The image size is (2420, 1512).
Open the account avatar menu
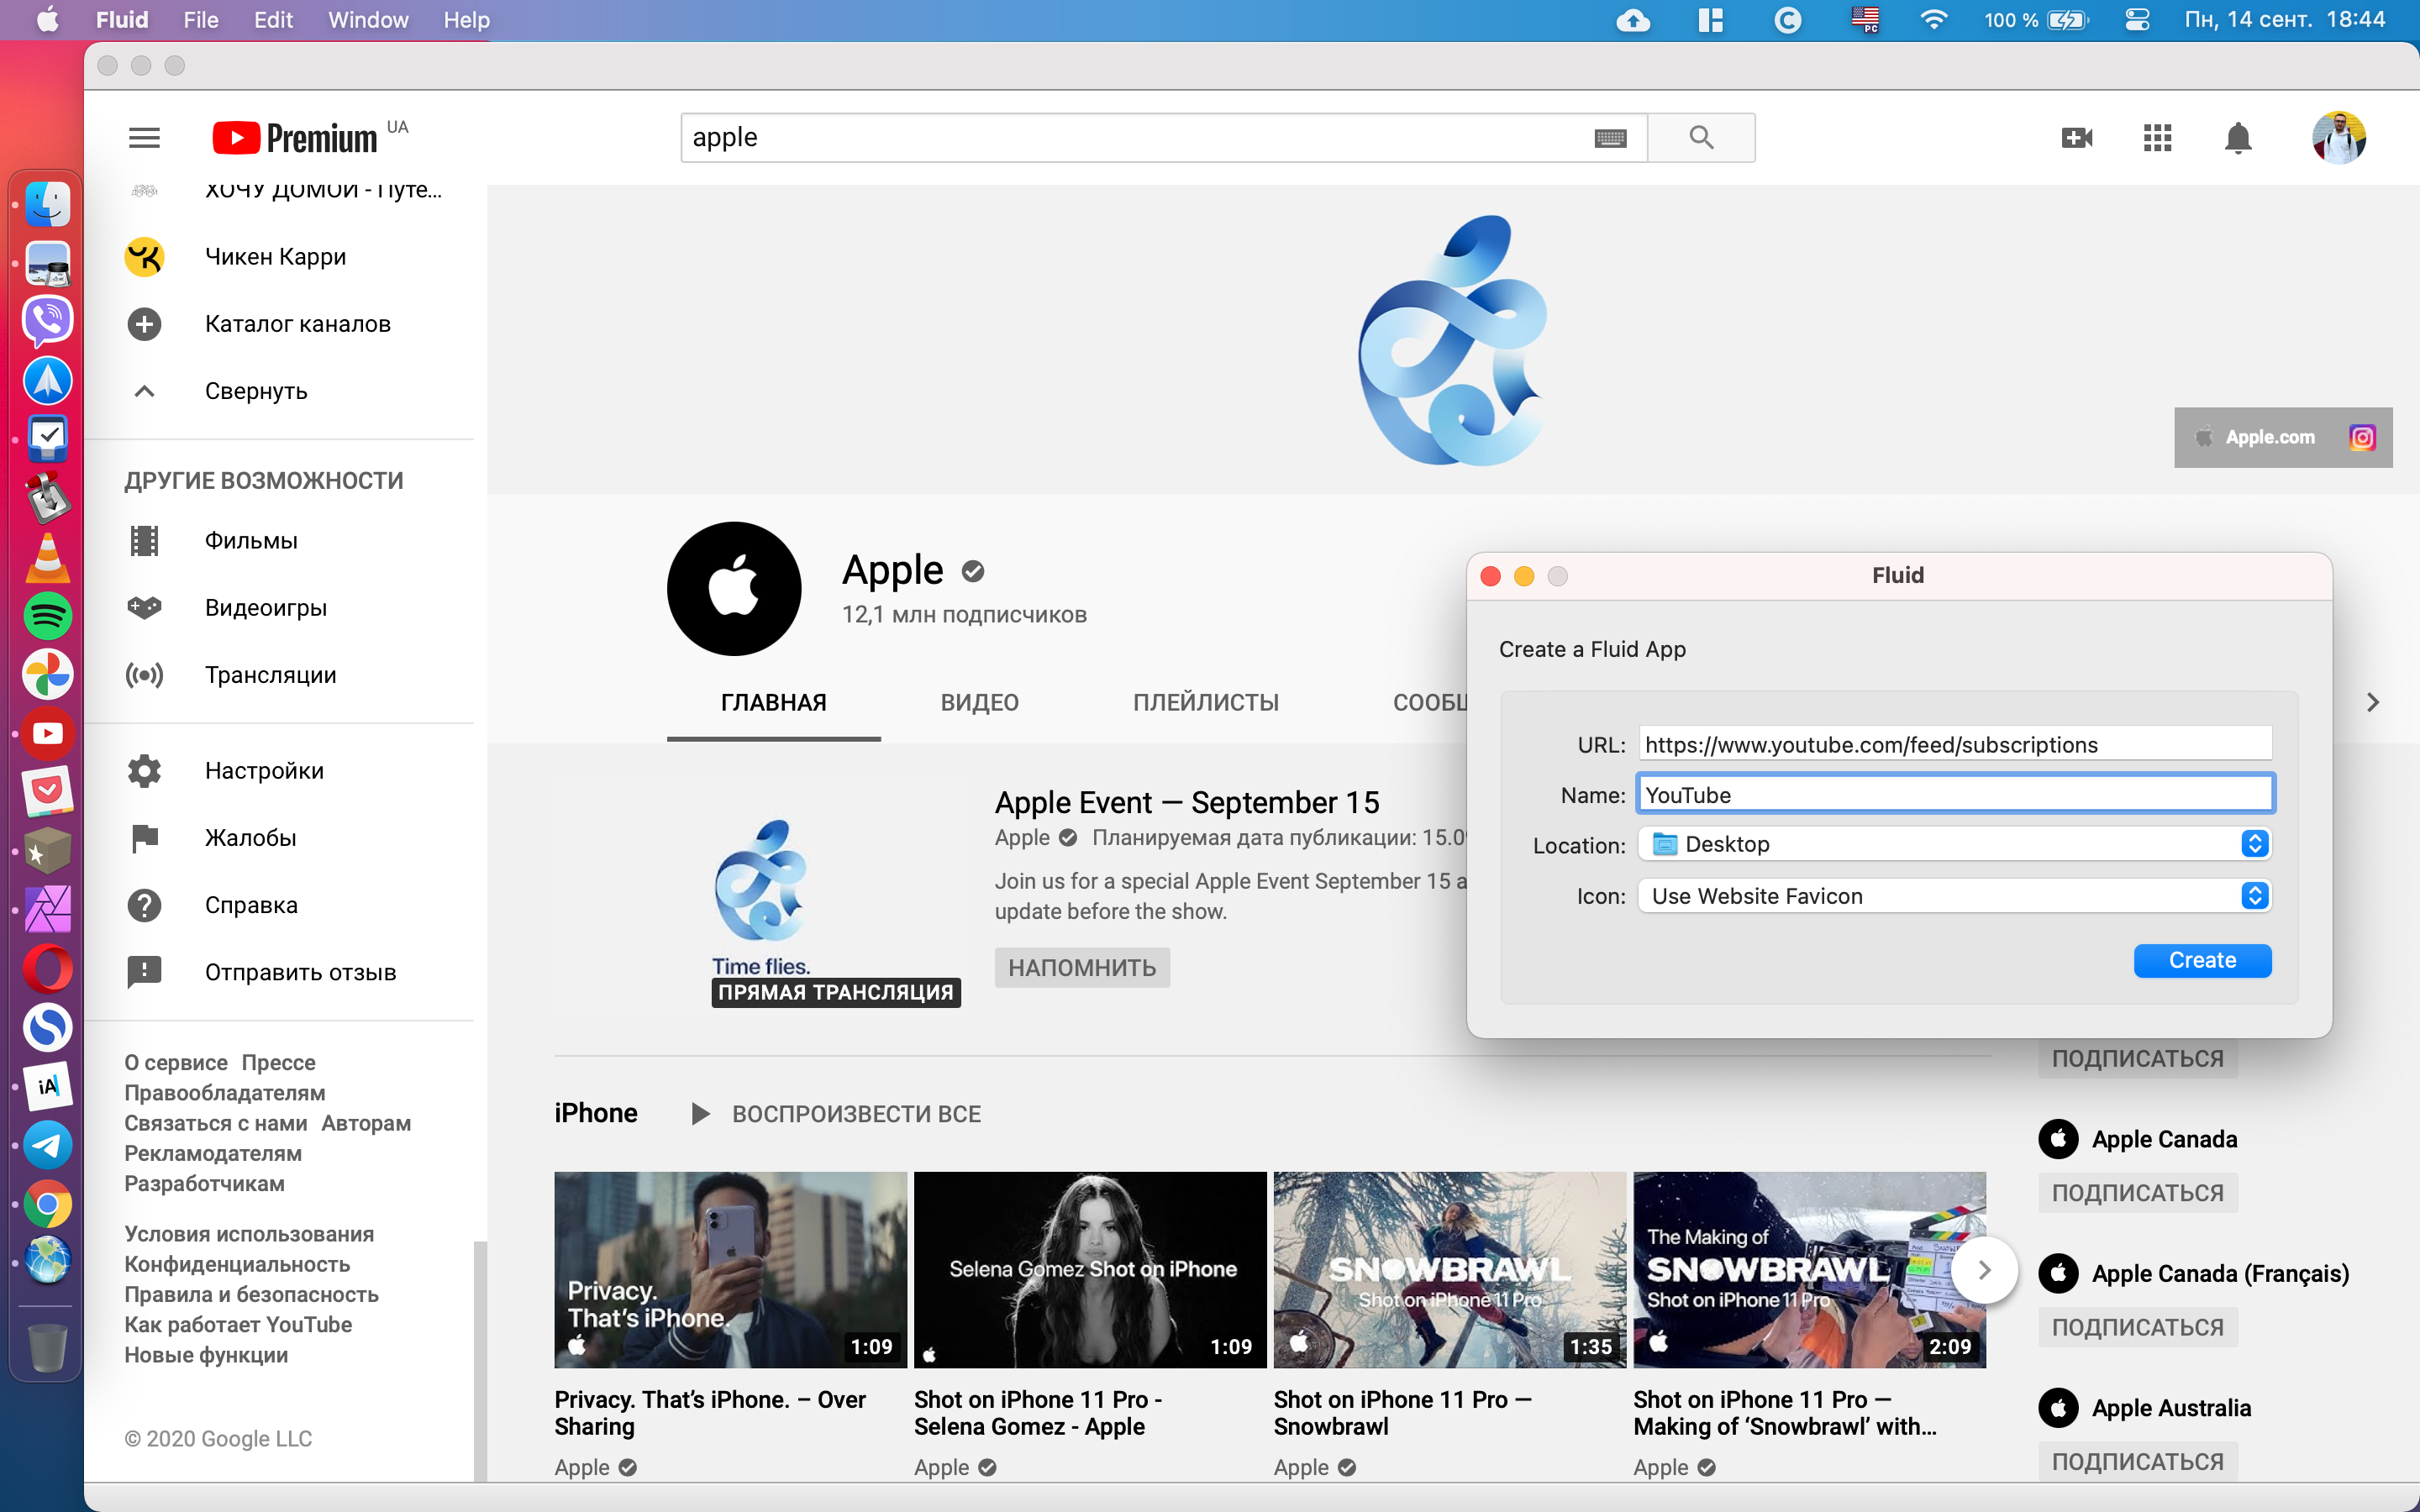2339,138
